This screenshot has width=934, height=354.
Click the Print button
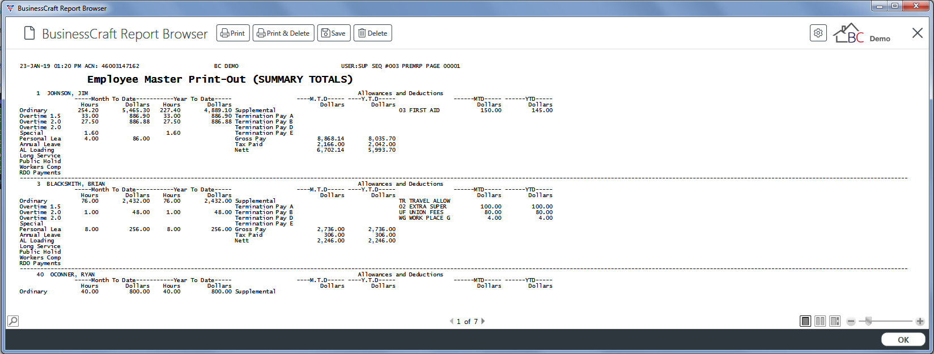[233, 33]
